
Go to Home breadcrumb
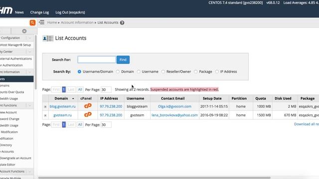(x=52, y=22)
